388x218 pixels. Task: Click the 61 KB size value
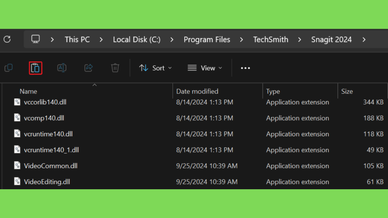(x=375, y=182)
